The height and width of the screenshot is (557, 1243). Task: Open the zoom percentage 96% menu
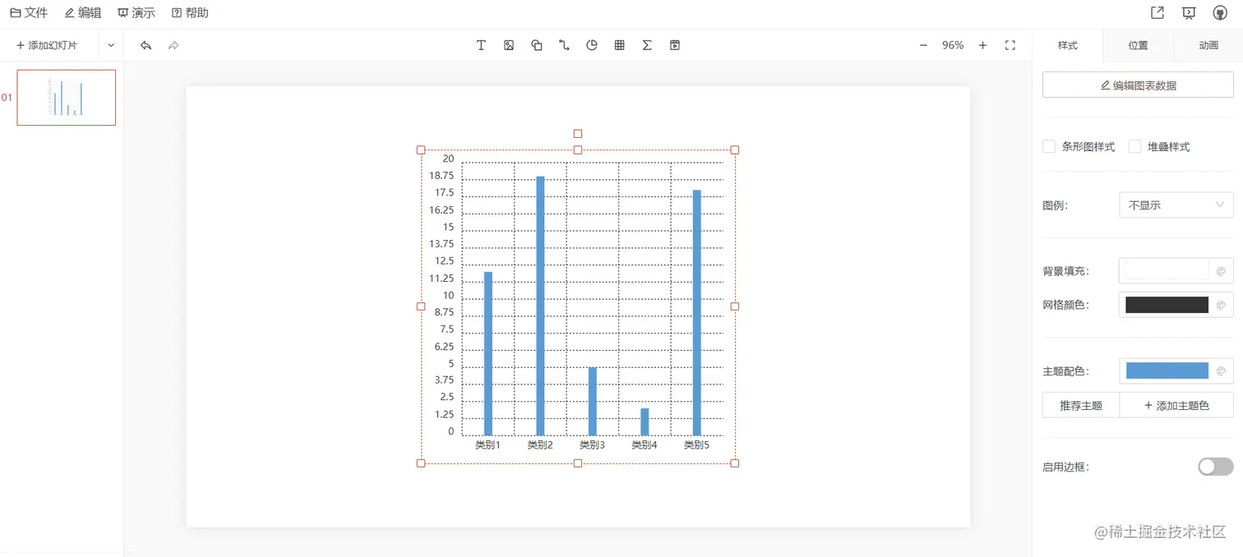click(x=953, y=45)
